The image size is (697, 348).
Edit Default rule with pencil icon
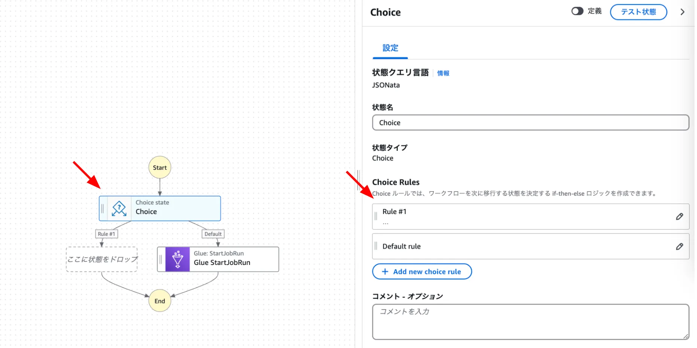(x=679, y=247)
